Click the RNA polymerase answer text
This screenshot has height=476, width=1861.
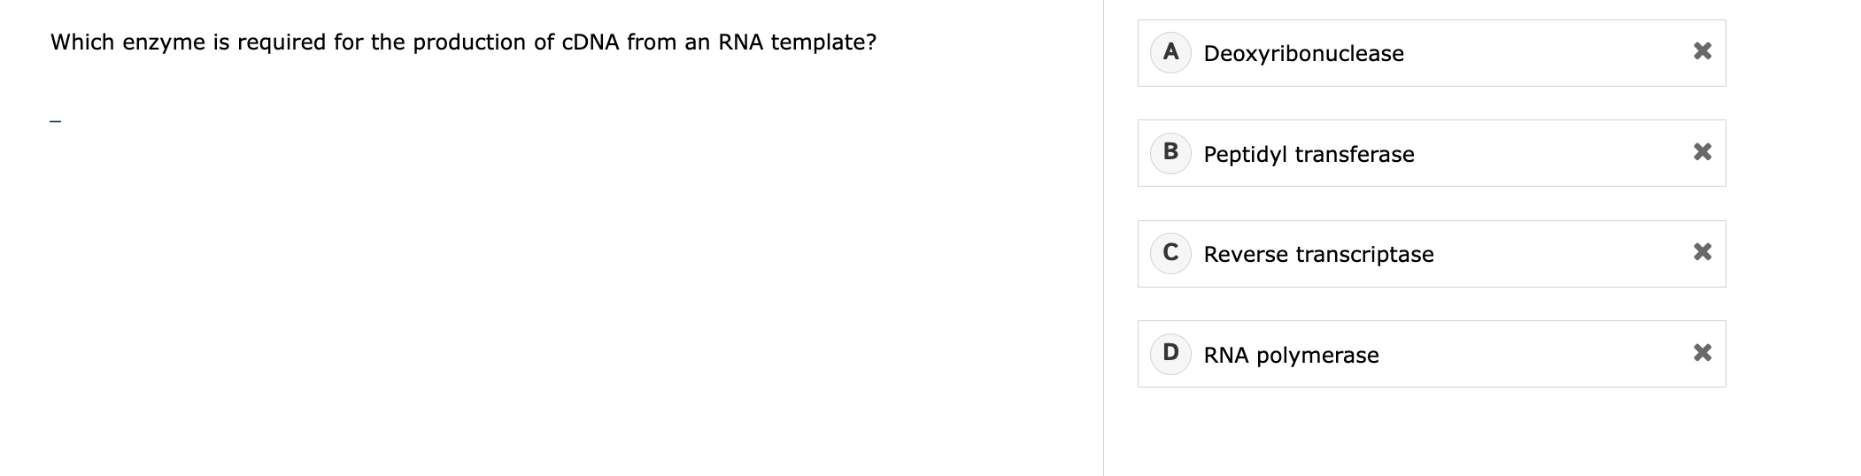point(1291,356)
